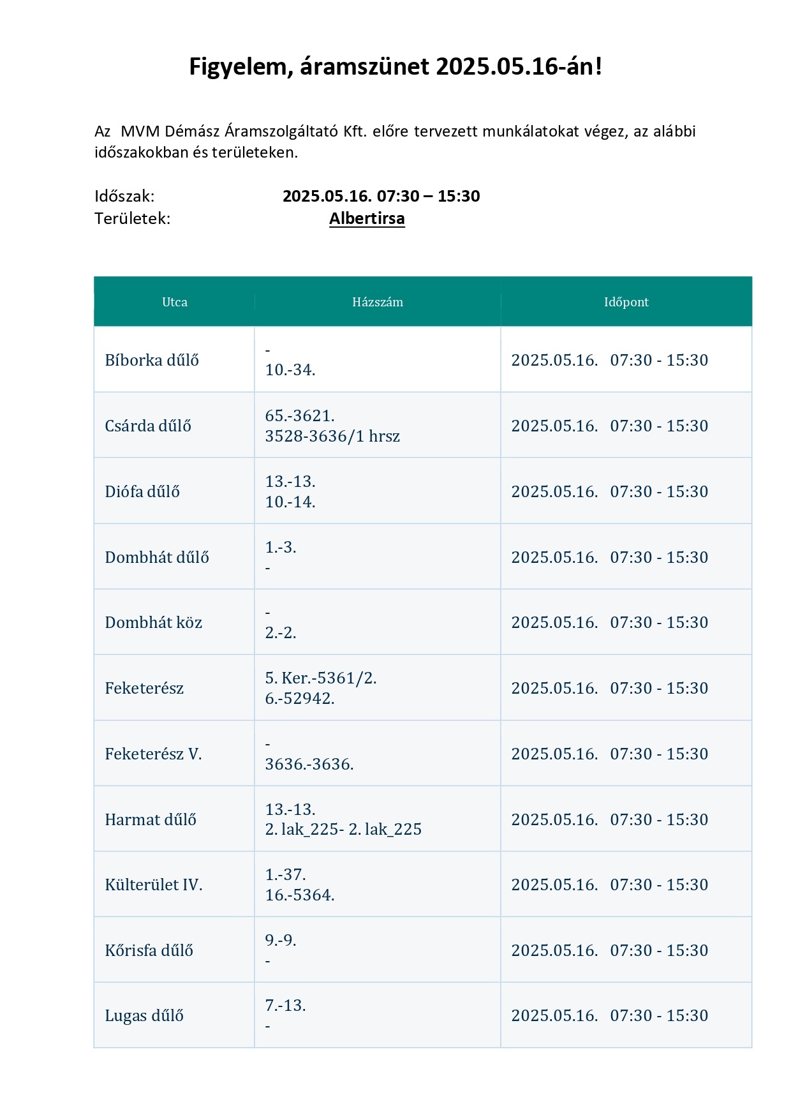The height and width of the screenshot is (1120, 791).
Task: Click the Harmat dűlő row name
Action: pos(151,819)
